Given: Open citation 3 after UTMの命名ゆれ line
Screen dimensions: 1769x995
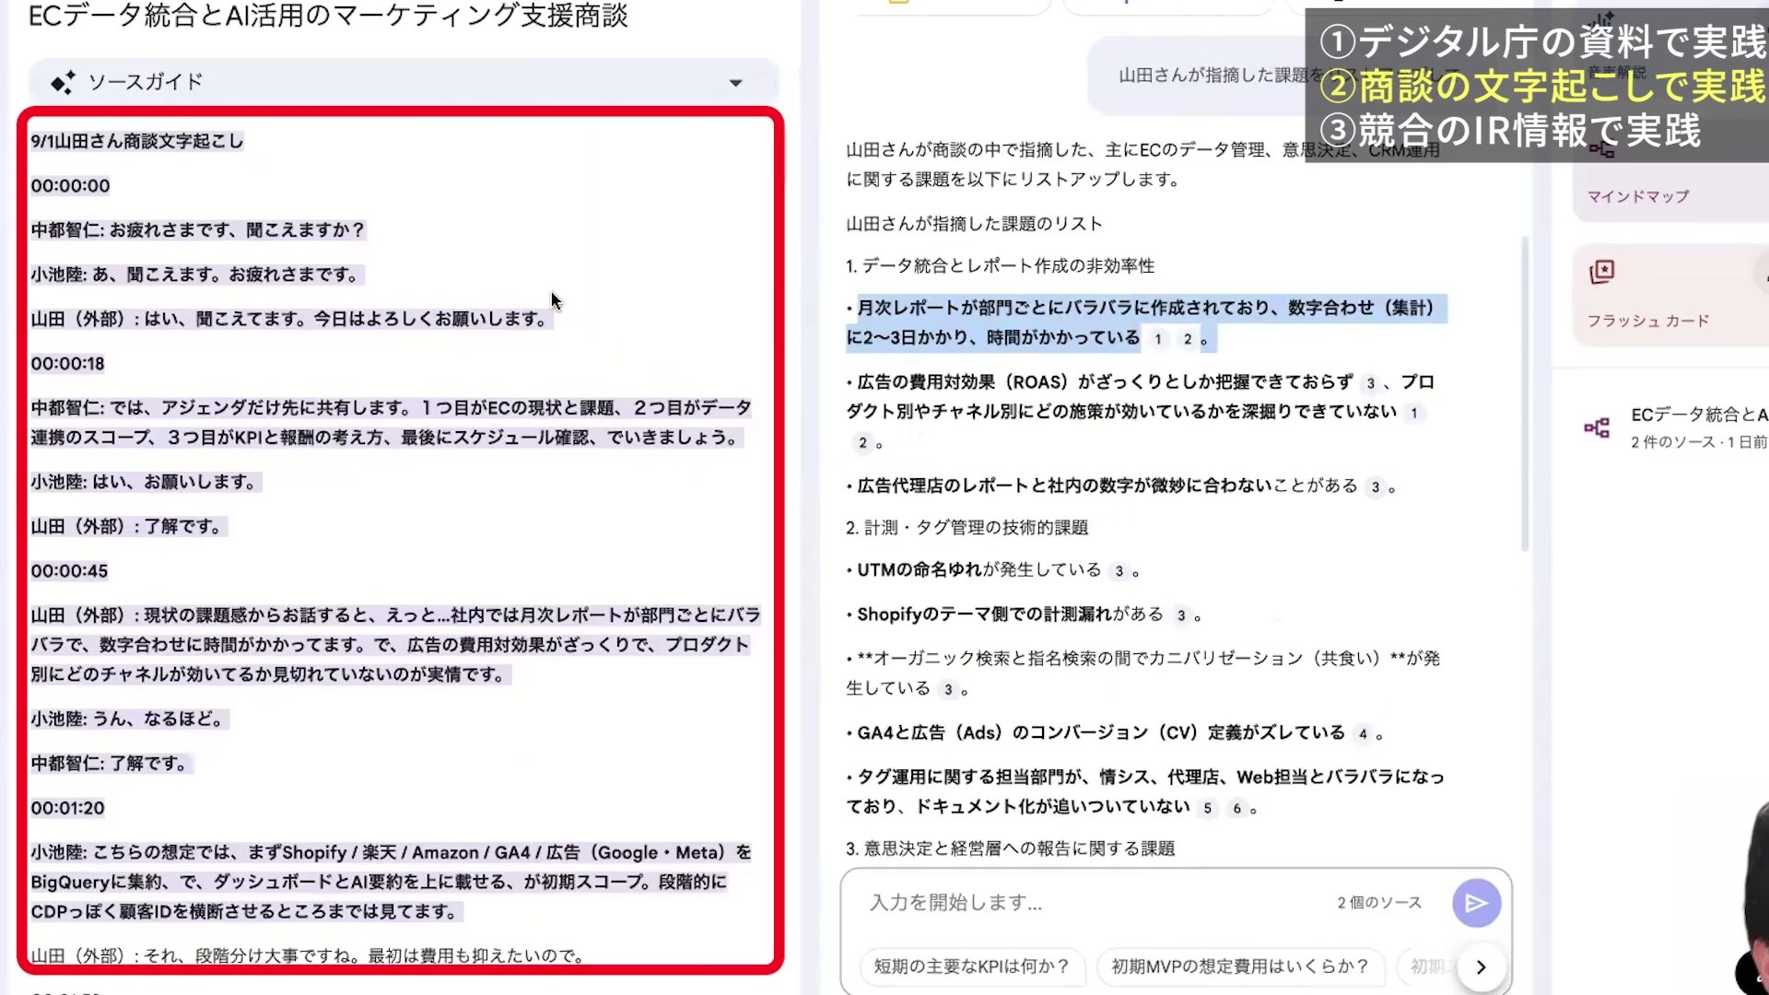Looking at the screenshot, I should coord(1119,571).
